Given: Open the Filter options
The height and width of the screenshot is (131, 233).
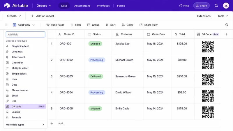Looking at the screenshot, I should click(76, 25).
